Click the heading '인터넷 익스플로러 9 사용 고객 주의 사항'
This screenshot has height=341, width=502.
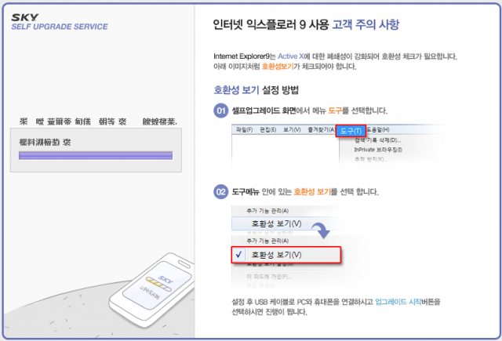(x=306, y=24)
